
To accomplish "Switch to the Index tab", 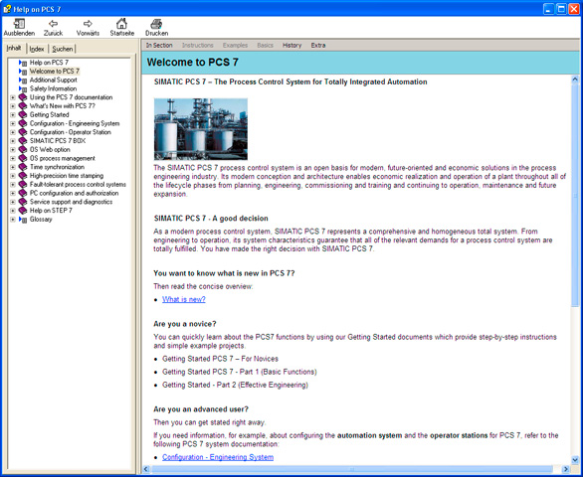I will [37, 49].
